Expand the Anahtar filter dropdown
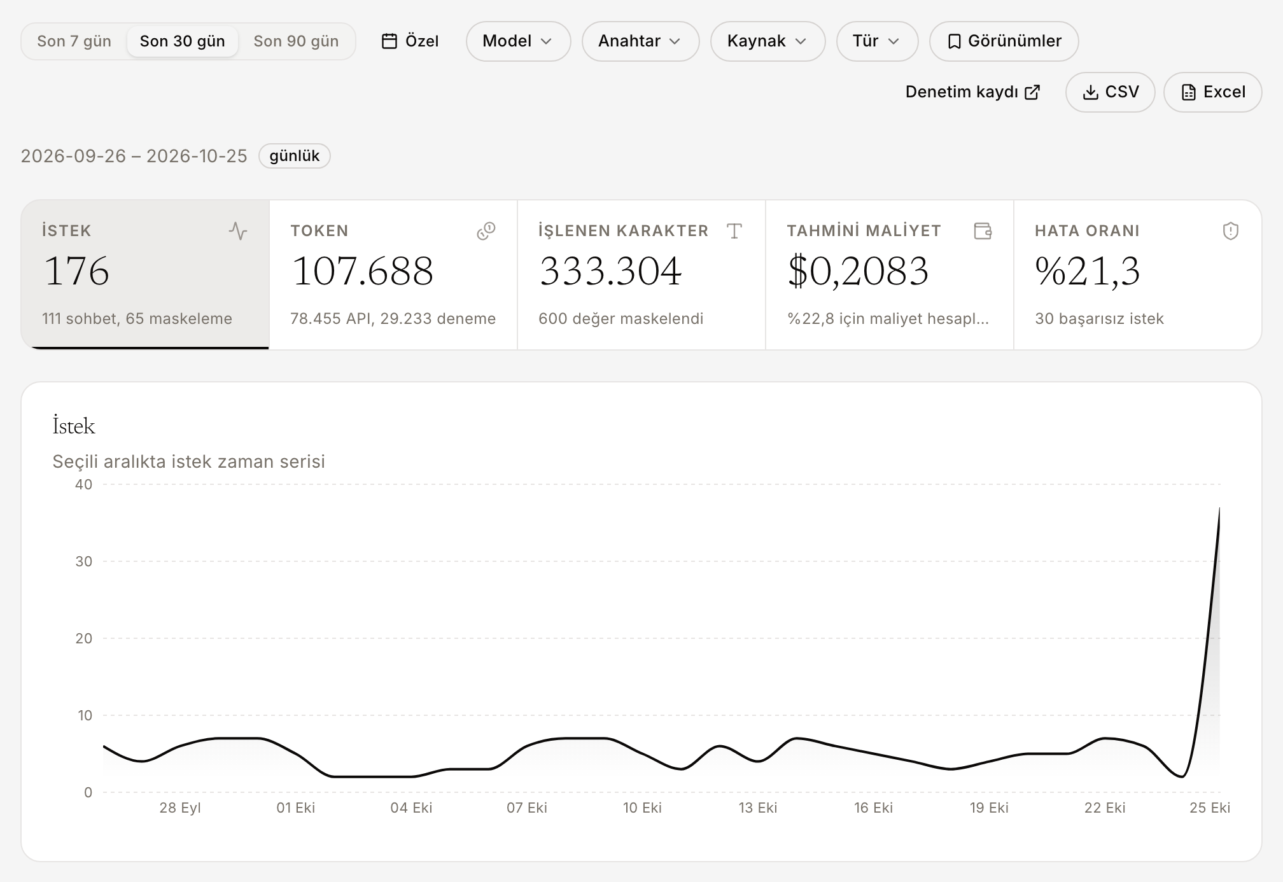The height and width of the screenshot is (882, 1283). tap(640, 41)
